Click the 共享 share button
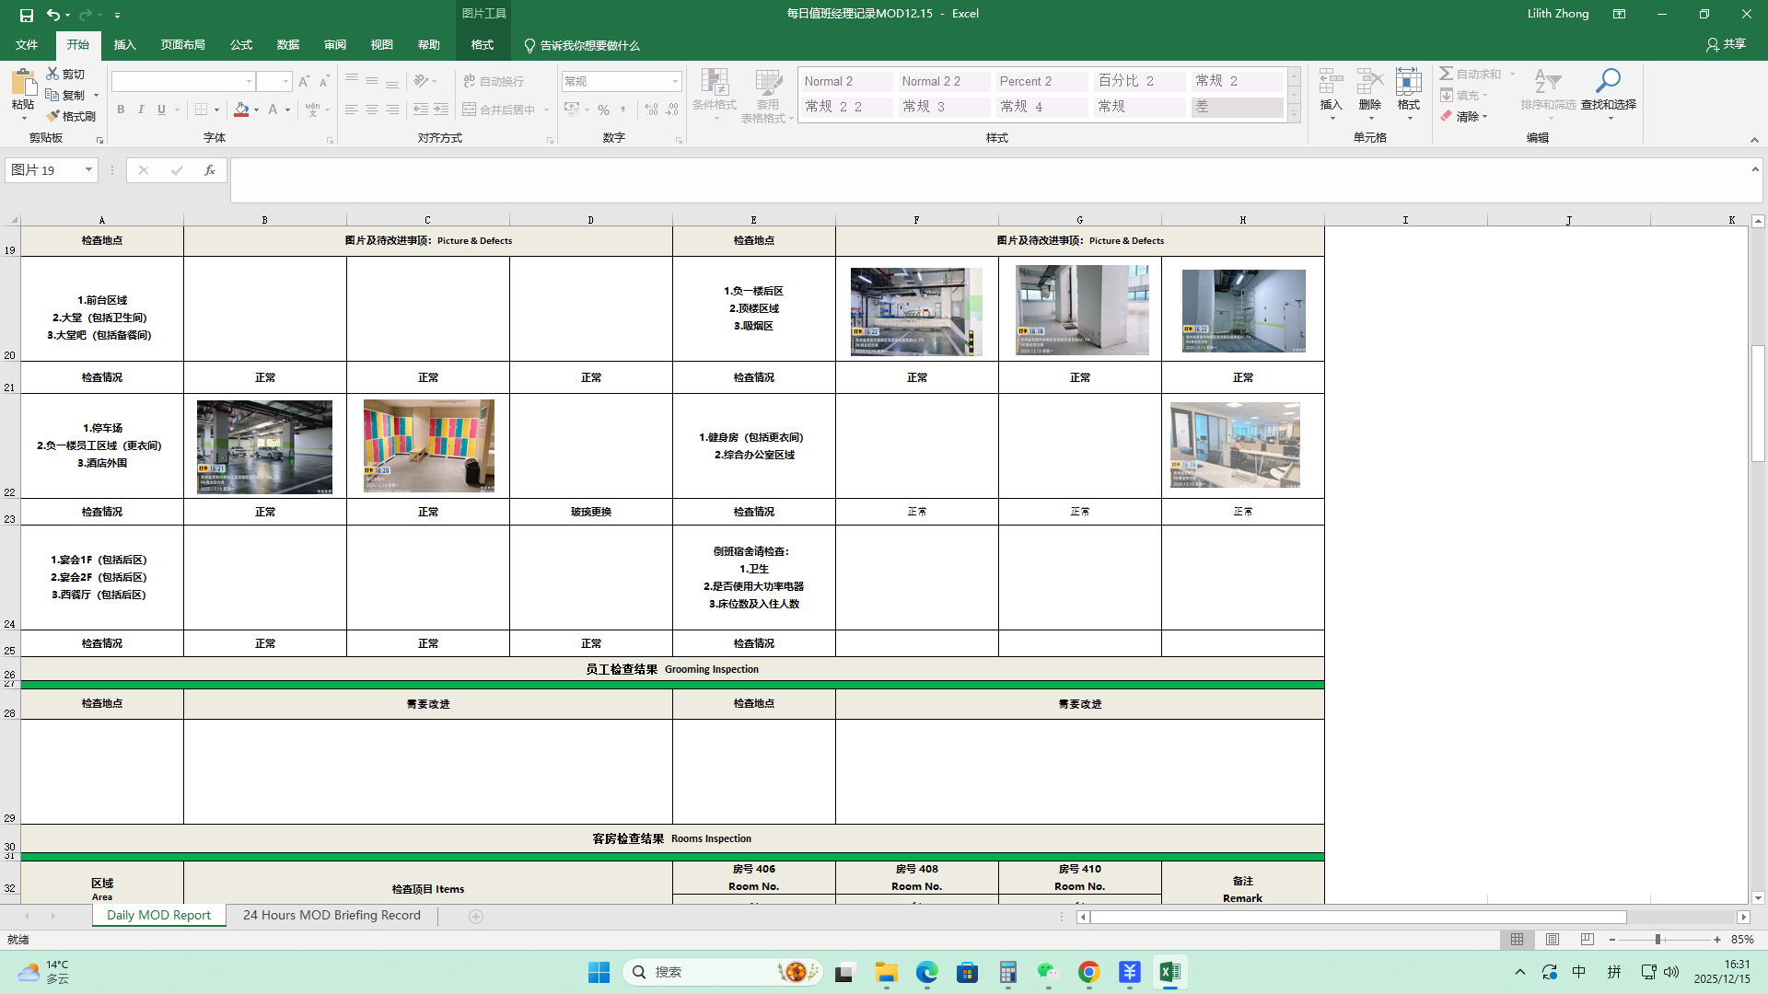The height and width of the screenshot is (994, 1768). 1726,44
